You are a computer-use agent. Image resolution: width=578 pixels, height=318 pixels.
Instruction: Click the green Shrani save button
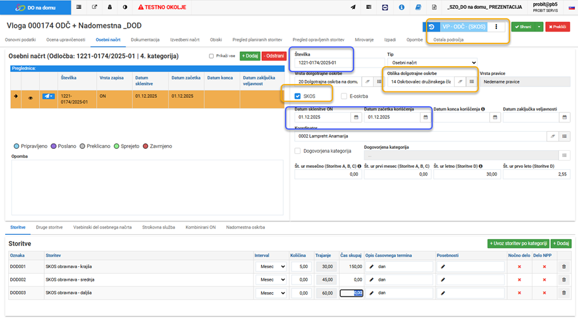pyautogui.click(x=523, y=27)
